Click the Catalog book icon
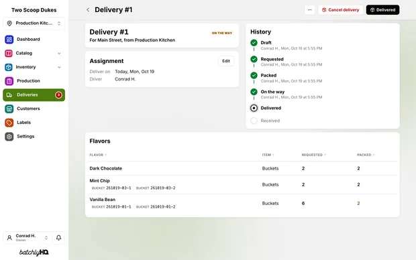 tap(9, 53)
